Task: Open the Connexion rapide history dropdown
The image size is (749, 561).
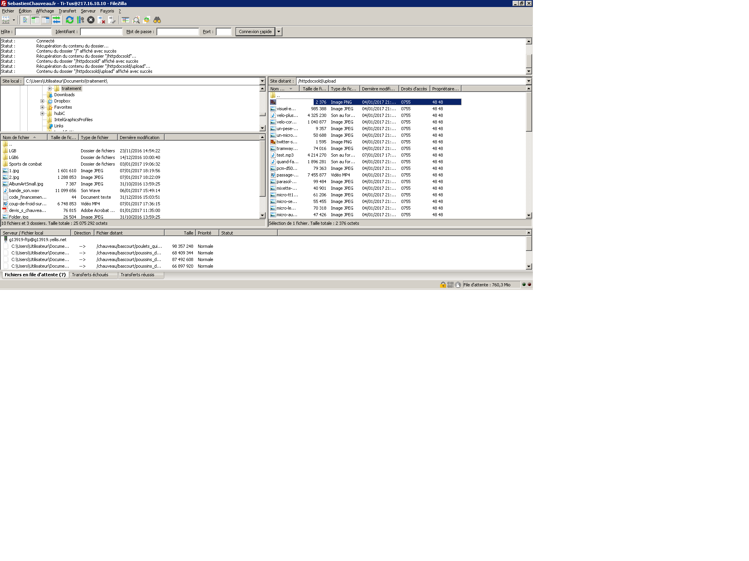Action: [x=279, y=32]
